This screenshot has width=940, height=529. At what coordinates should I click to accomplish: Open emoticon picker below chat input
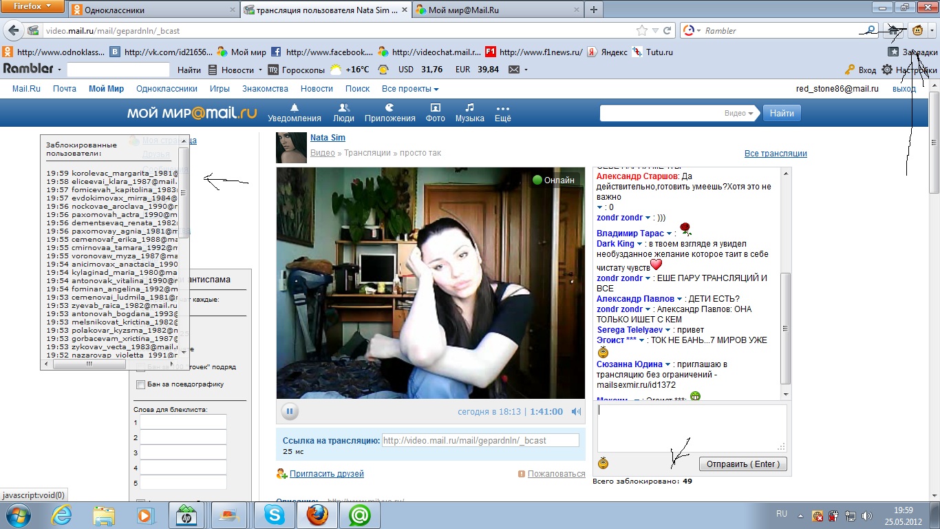coord(603,463)
